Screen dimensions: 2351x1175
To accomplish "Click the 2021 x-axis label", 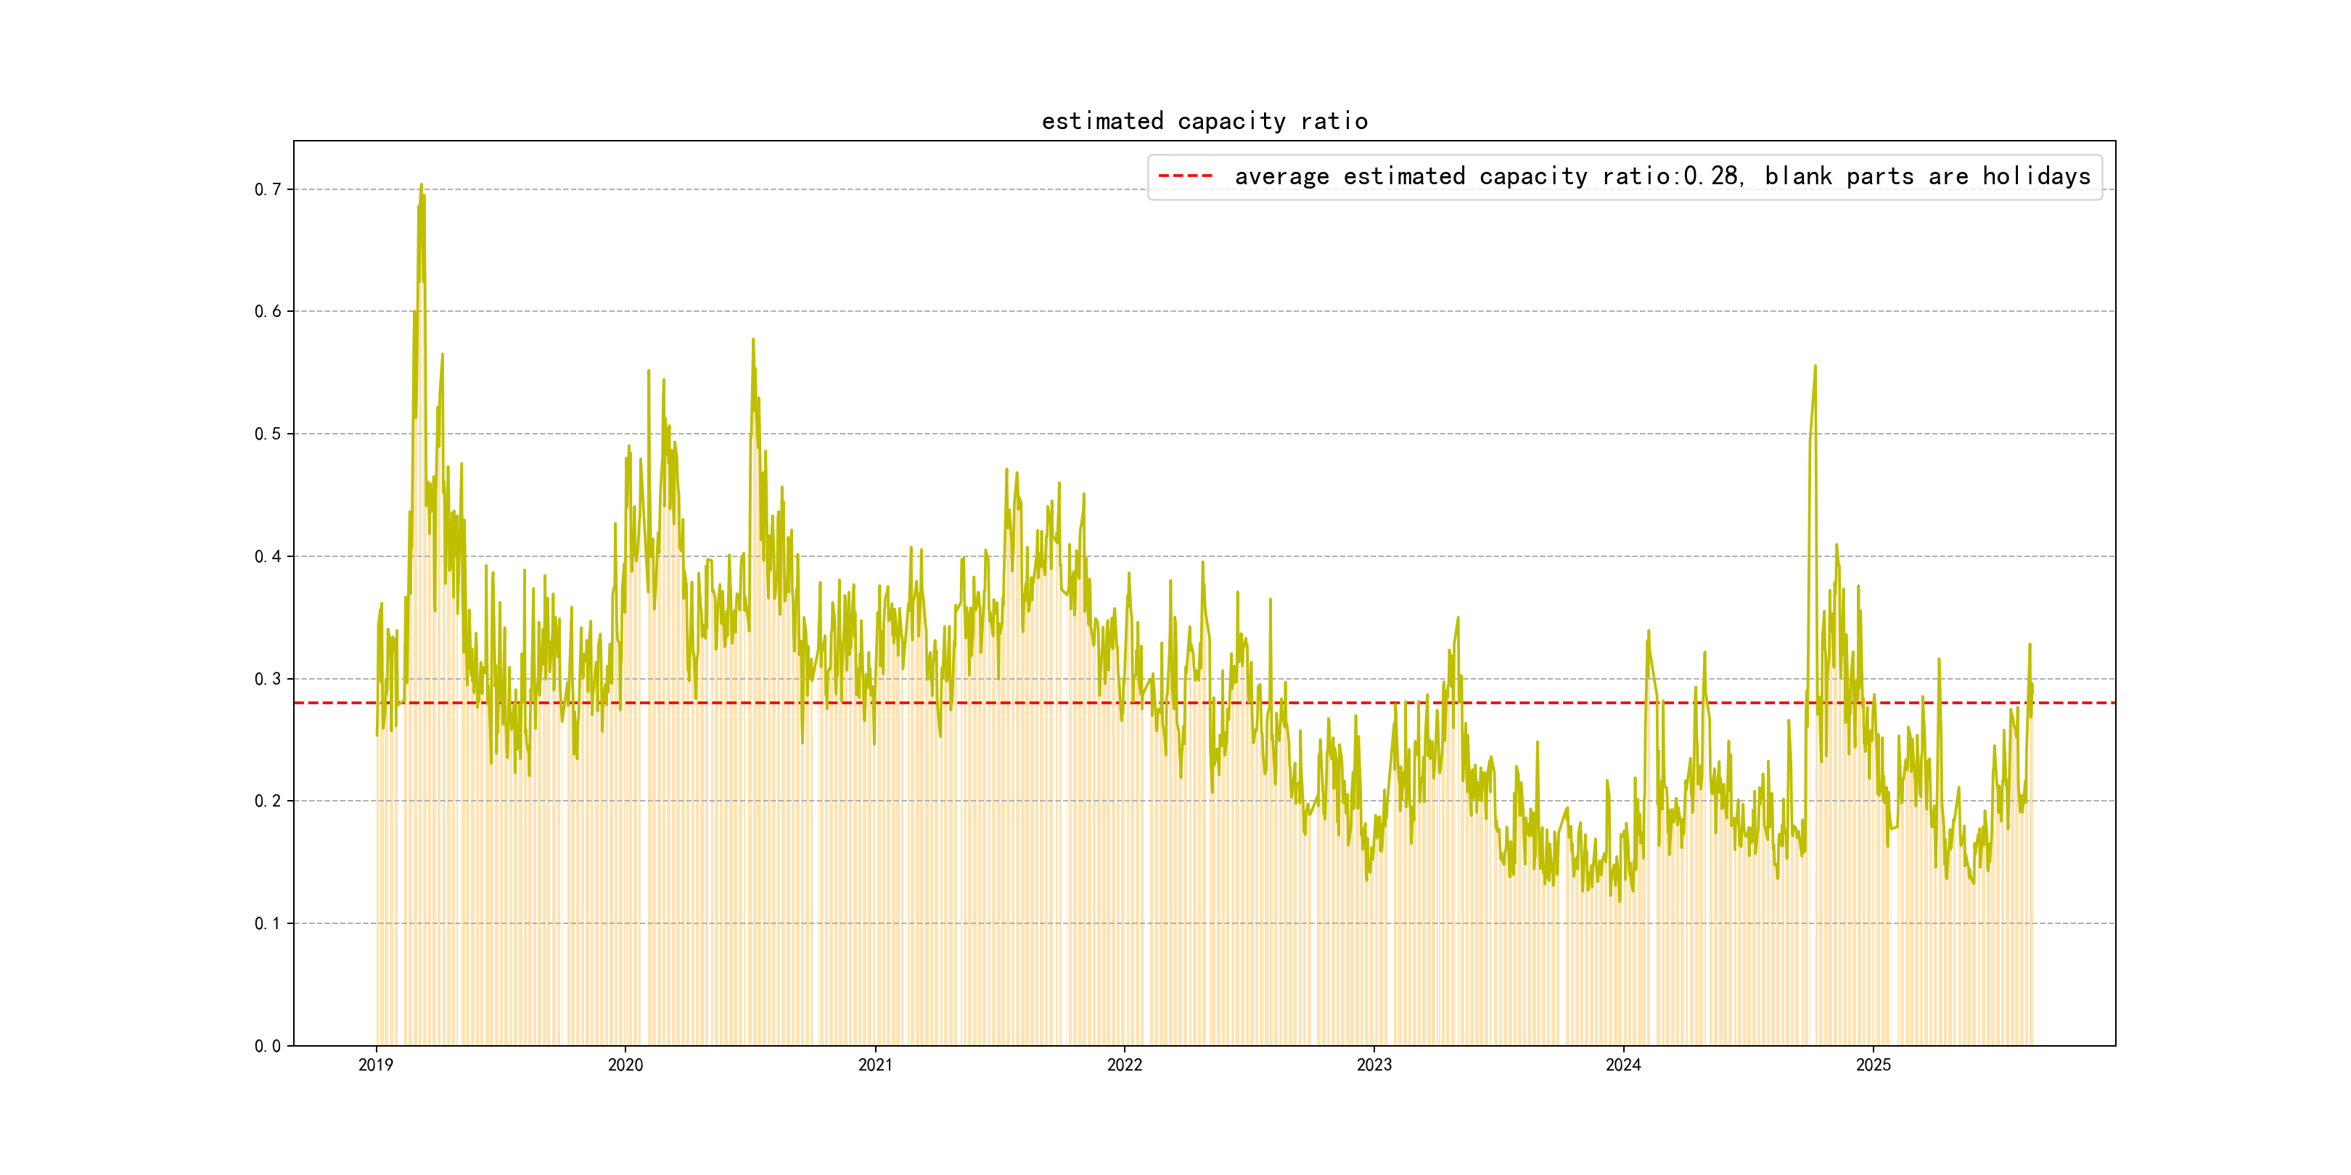I will pos(875,1065).
